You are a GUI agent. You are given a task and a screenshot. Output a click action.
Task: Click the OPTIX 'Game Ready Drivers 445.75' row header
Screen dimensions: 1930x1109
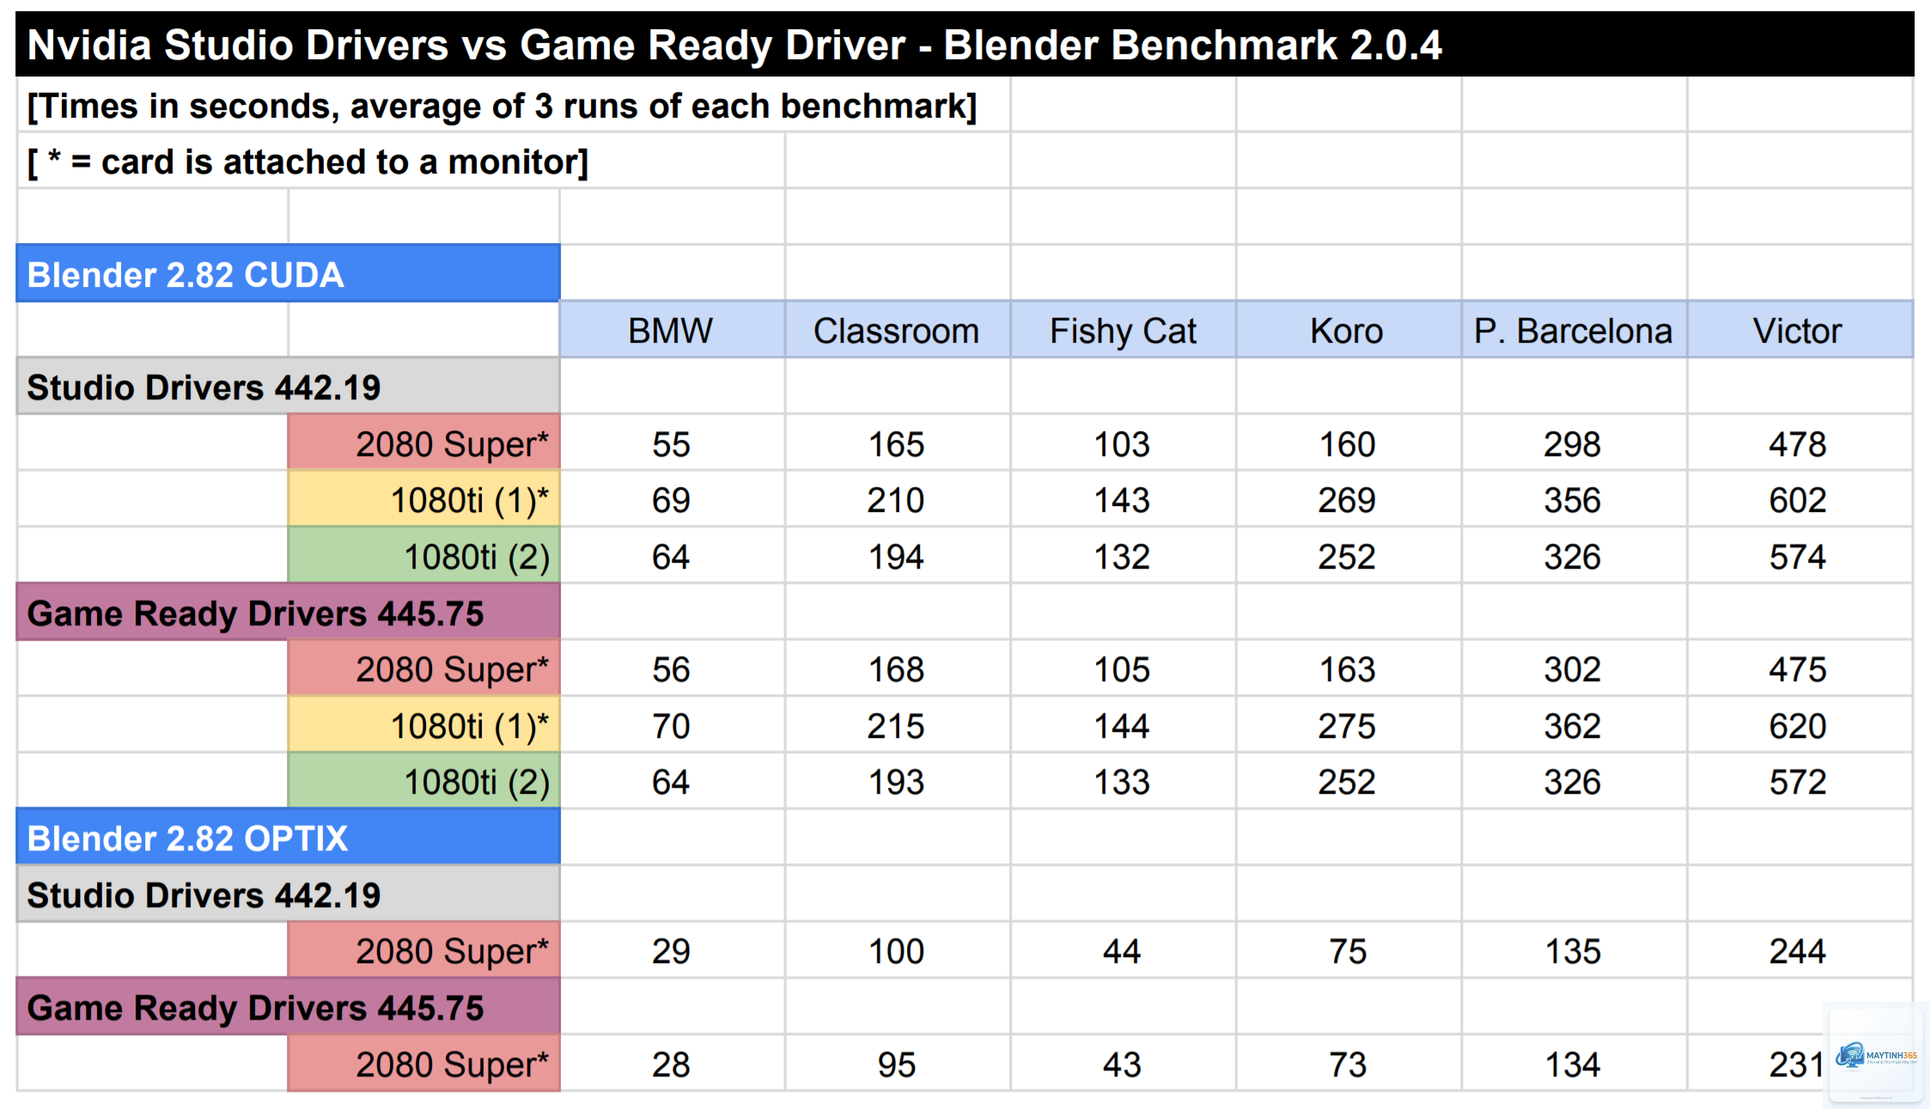288,1007
